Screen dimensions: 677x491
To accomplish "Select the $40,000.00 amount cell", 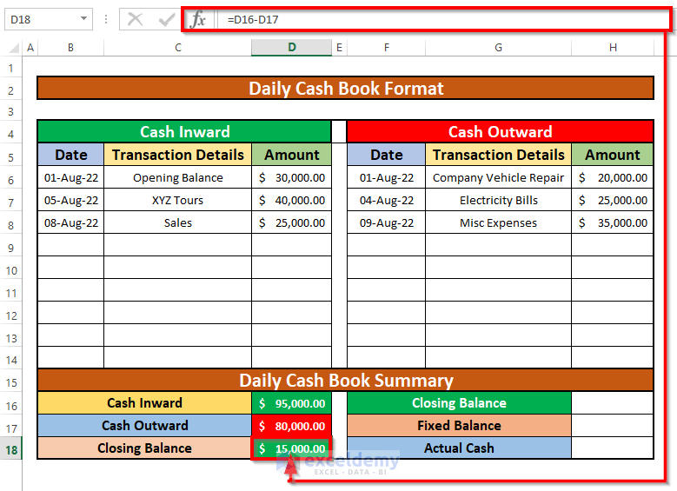I will (292, 200).
